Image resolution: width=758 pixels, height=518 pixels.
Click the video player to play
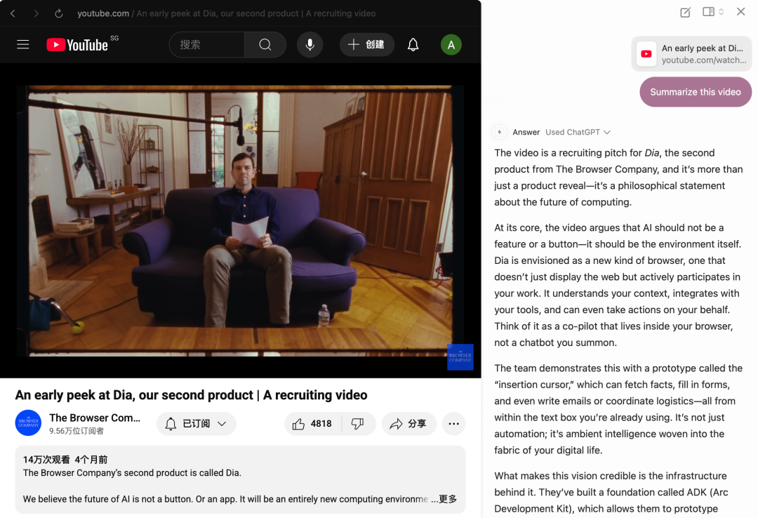pos(240,221)
